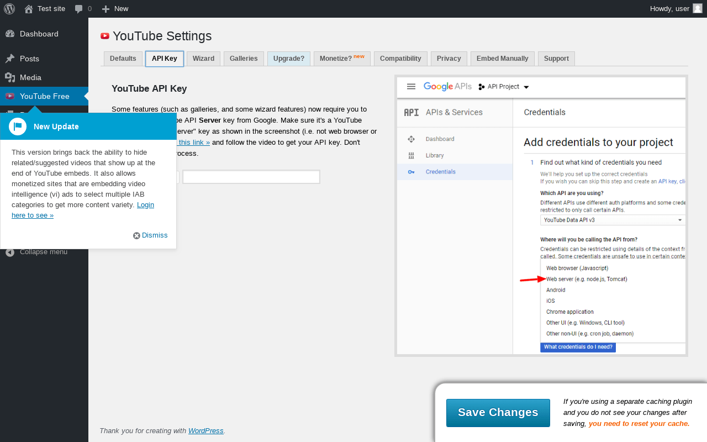Image resolution: width=707 pixels, height=442 pixels.
Task: Open the New content dropdown
Action: (x=115, y=9)
